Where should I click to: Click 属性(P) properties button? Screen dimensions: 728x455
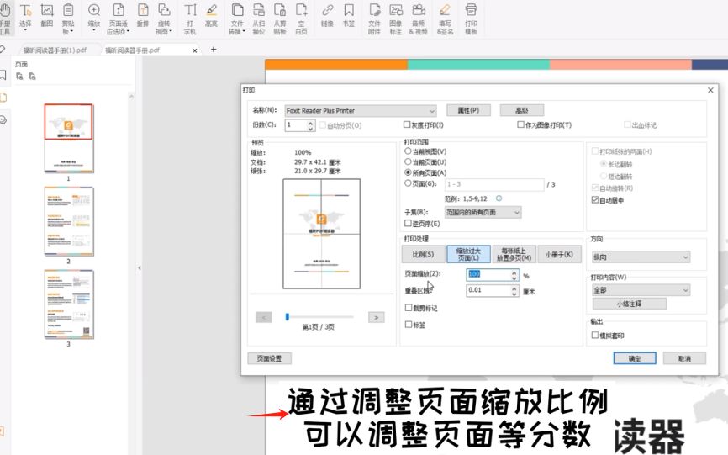coord(468,110)
